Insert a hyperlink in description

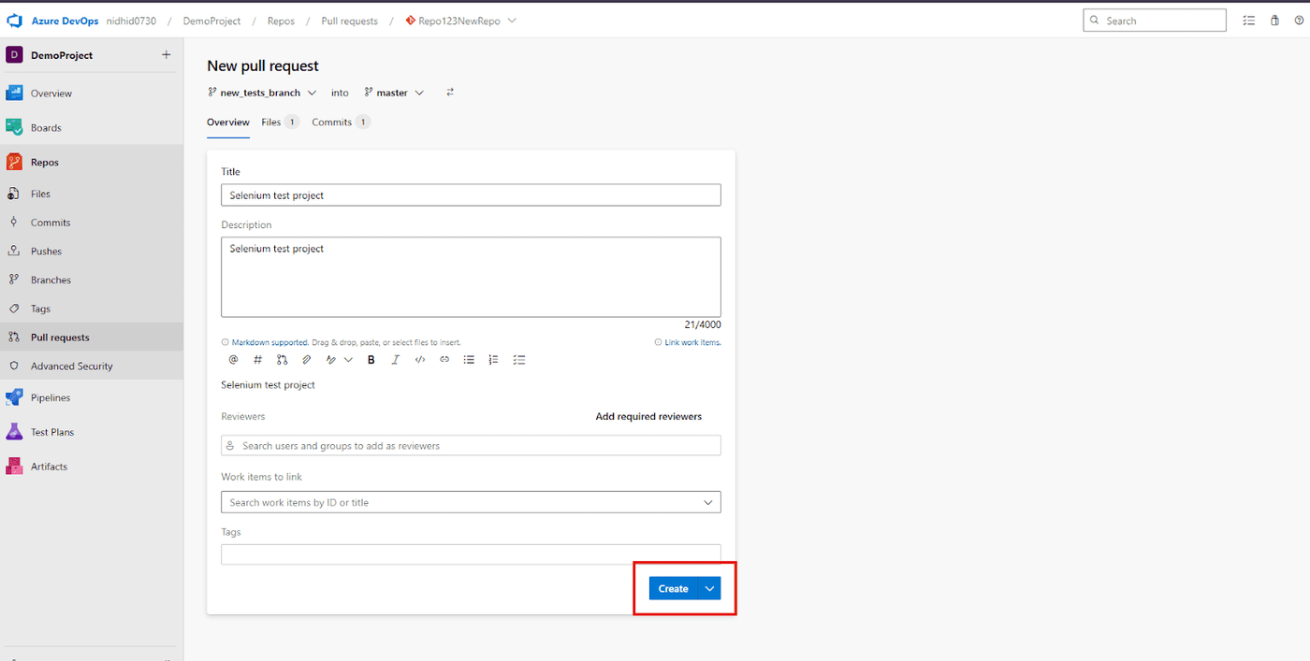444,360
